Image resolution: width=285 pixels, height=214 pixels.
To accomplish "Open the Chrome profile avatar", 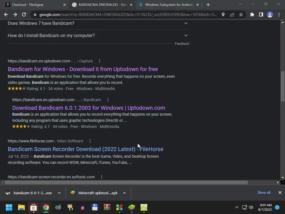I will point(270,14).
